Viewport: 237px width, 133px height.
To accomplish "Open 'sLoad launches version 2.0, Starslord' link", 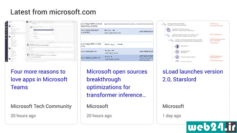I will click(x=193, y=76).
